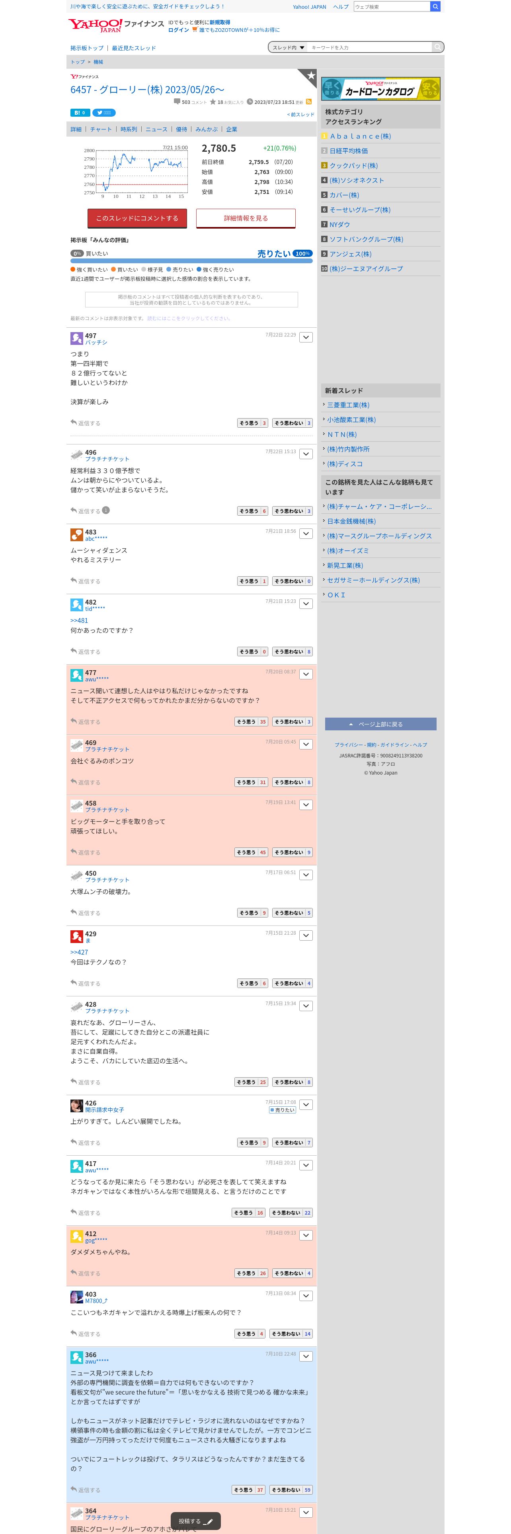
Task: Click reply arrow on post 483
Action: click(x=74, y=581)
